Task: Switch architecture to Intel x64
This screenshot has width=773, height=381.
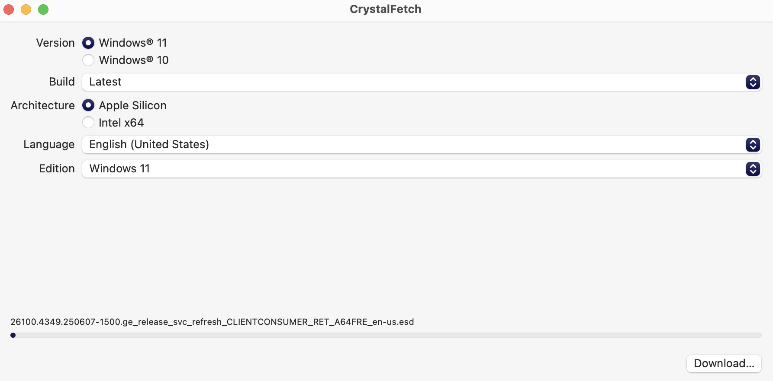Action: click(x=88, y=123)
